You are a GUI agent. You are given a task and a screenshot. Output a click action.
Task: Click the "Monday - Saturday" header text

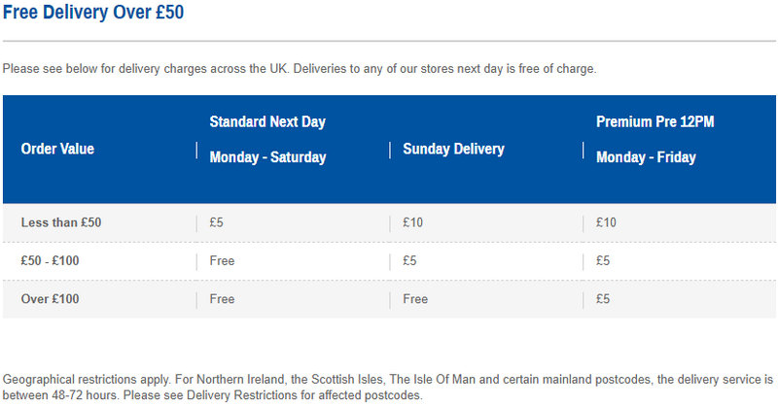(x=267, y=157)
